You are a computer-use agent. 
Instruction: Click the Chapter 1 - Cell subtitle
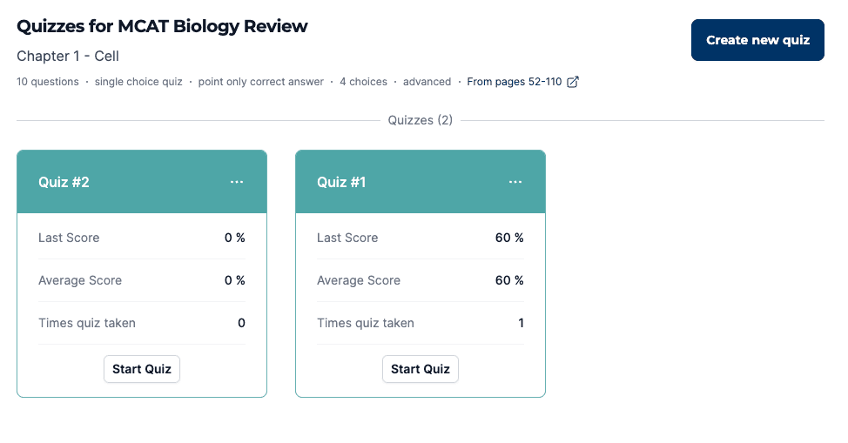pos(68,56)
